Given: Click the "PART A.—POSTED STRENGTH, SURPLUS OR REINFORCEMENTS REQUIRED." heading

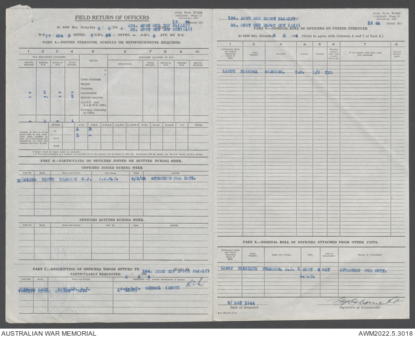Looking at the screenshot, I should [112, 42].
